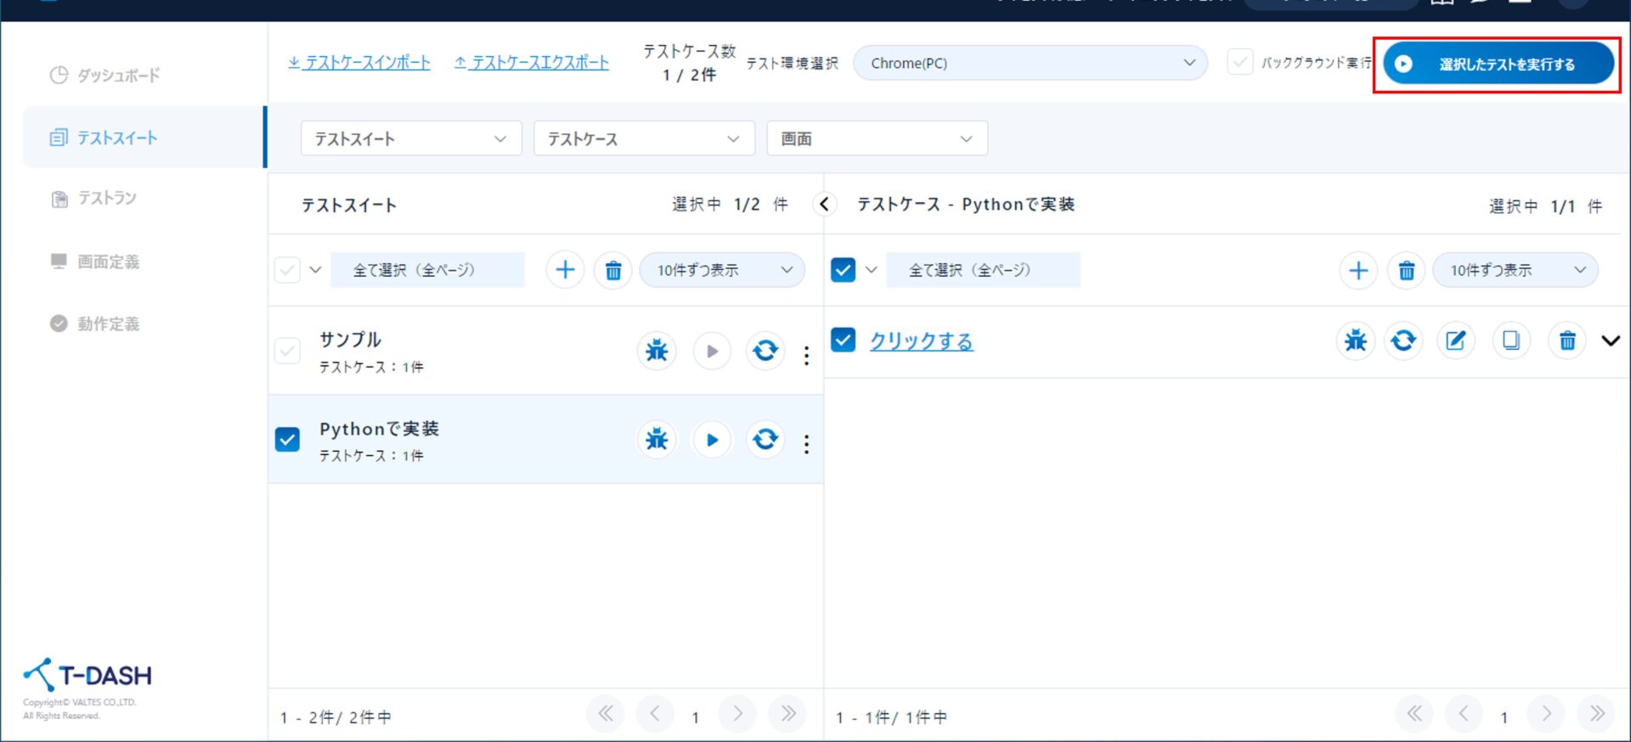Enable バックグラウンド実行 checkbox
The width and height of the screenshot is (1631, 742).
1240,63
